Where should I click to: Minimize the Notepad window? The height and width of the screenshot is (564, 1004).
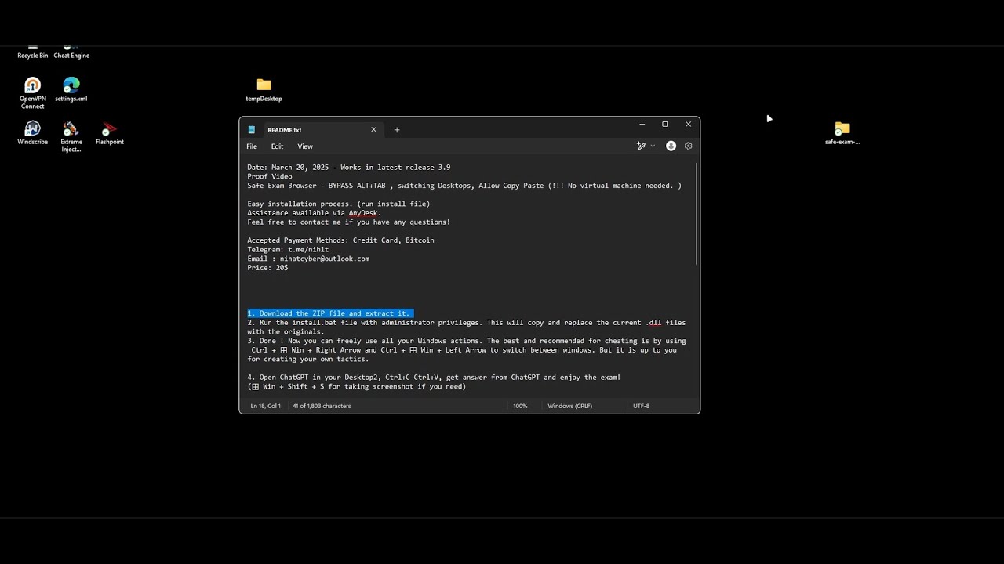coord(642,125)
